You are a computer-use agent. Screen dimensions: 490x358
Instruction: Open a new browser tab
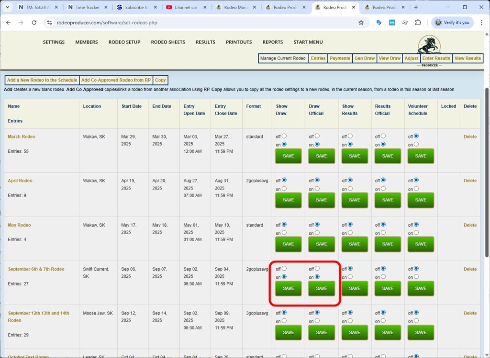click(x=416, y=7)
